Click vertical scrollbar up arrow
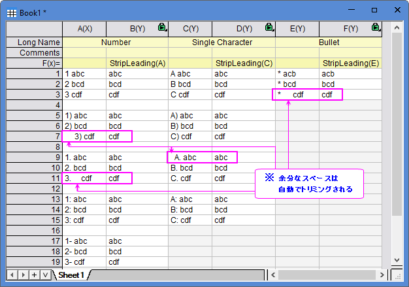 (x=397, y=27)
